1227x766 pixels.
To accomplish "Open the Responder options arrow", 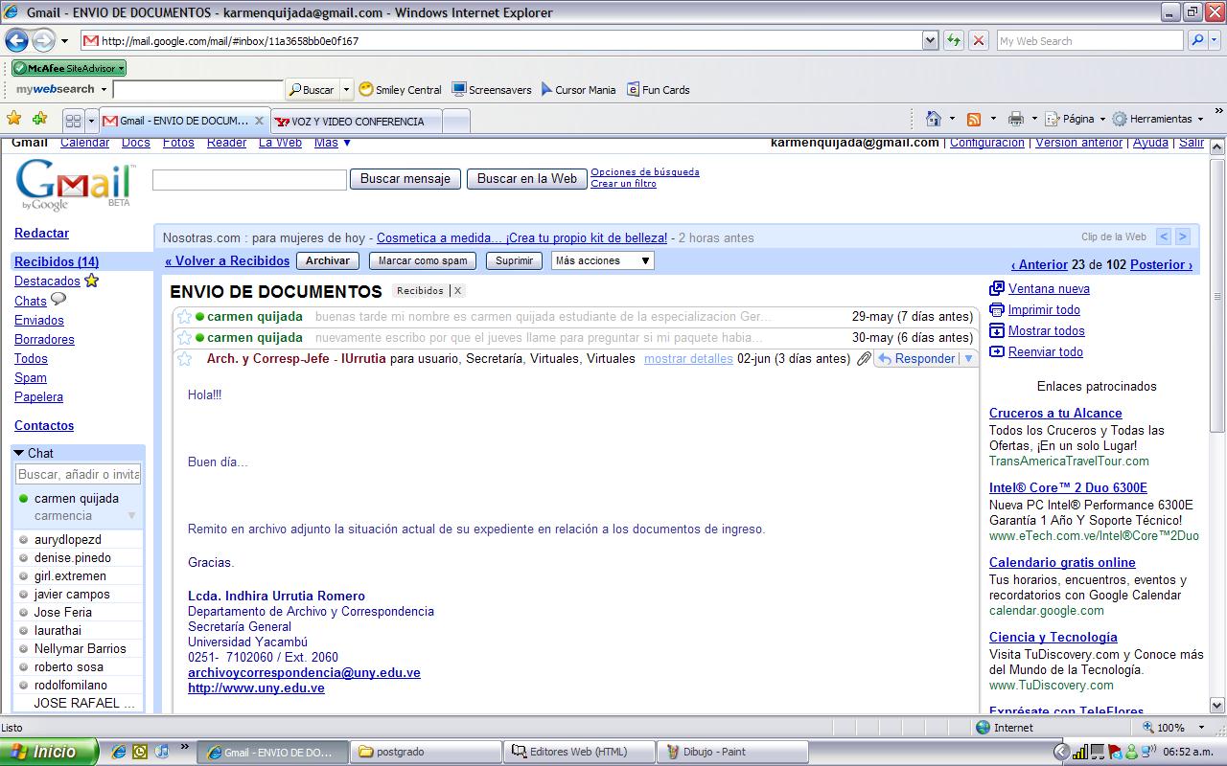I will [x=968, y=358].
